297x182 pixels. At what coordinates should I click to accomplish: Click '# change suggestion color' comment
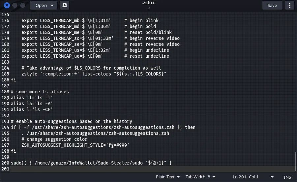click(54, 139)
